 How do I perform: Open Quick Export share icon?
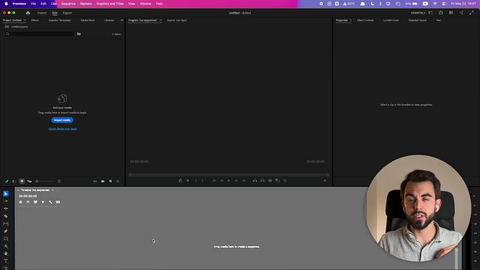pyautogui.click(x=441, y=13)
